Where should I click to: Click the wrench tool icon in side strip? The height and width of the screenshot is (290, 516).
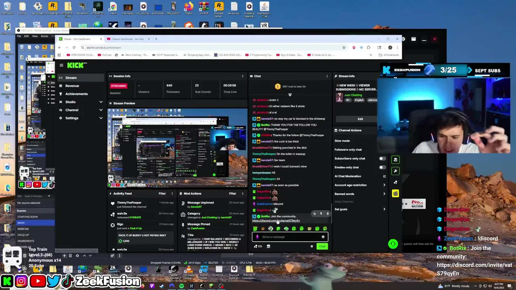click(395, 171)
